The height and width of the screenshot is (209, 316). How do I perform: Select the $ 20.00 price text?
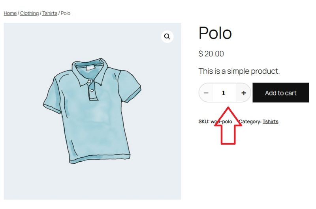211,54
